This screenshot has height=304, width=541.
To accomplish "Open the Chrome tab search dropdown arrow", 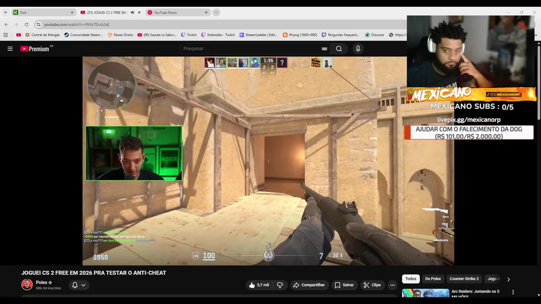I will pos(5,12).
